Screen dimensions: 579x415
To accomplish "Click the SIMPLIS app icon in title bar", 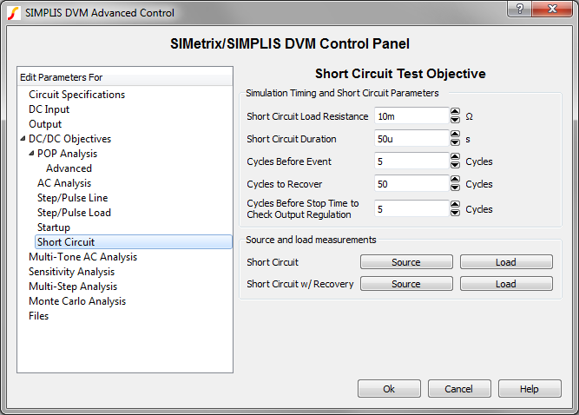I will (13, 13).
